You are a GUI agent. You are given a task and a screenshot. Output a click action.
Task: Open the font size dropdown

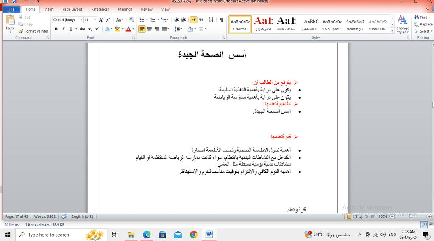(x=95, y=20)
